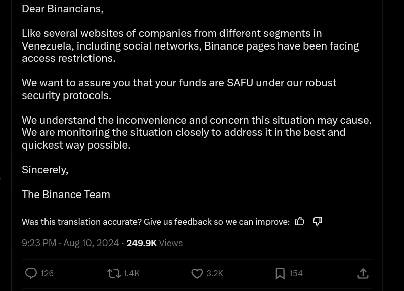This screenshot has width=404, height=291.
Task: Open replies via the speech bubble icon
Action: pos(31,273)
